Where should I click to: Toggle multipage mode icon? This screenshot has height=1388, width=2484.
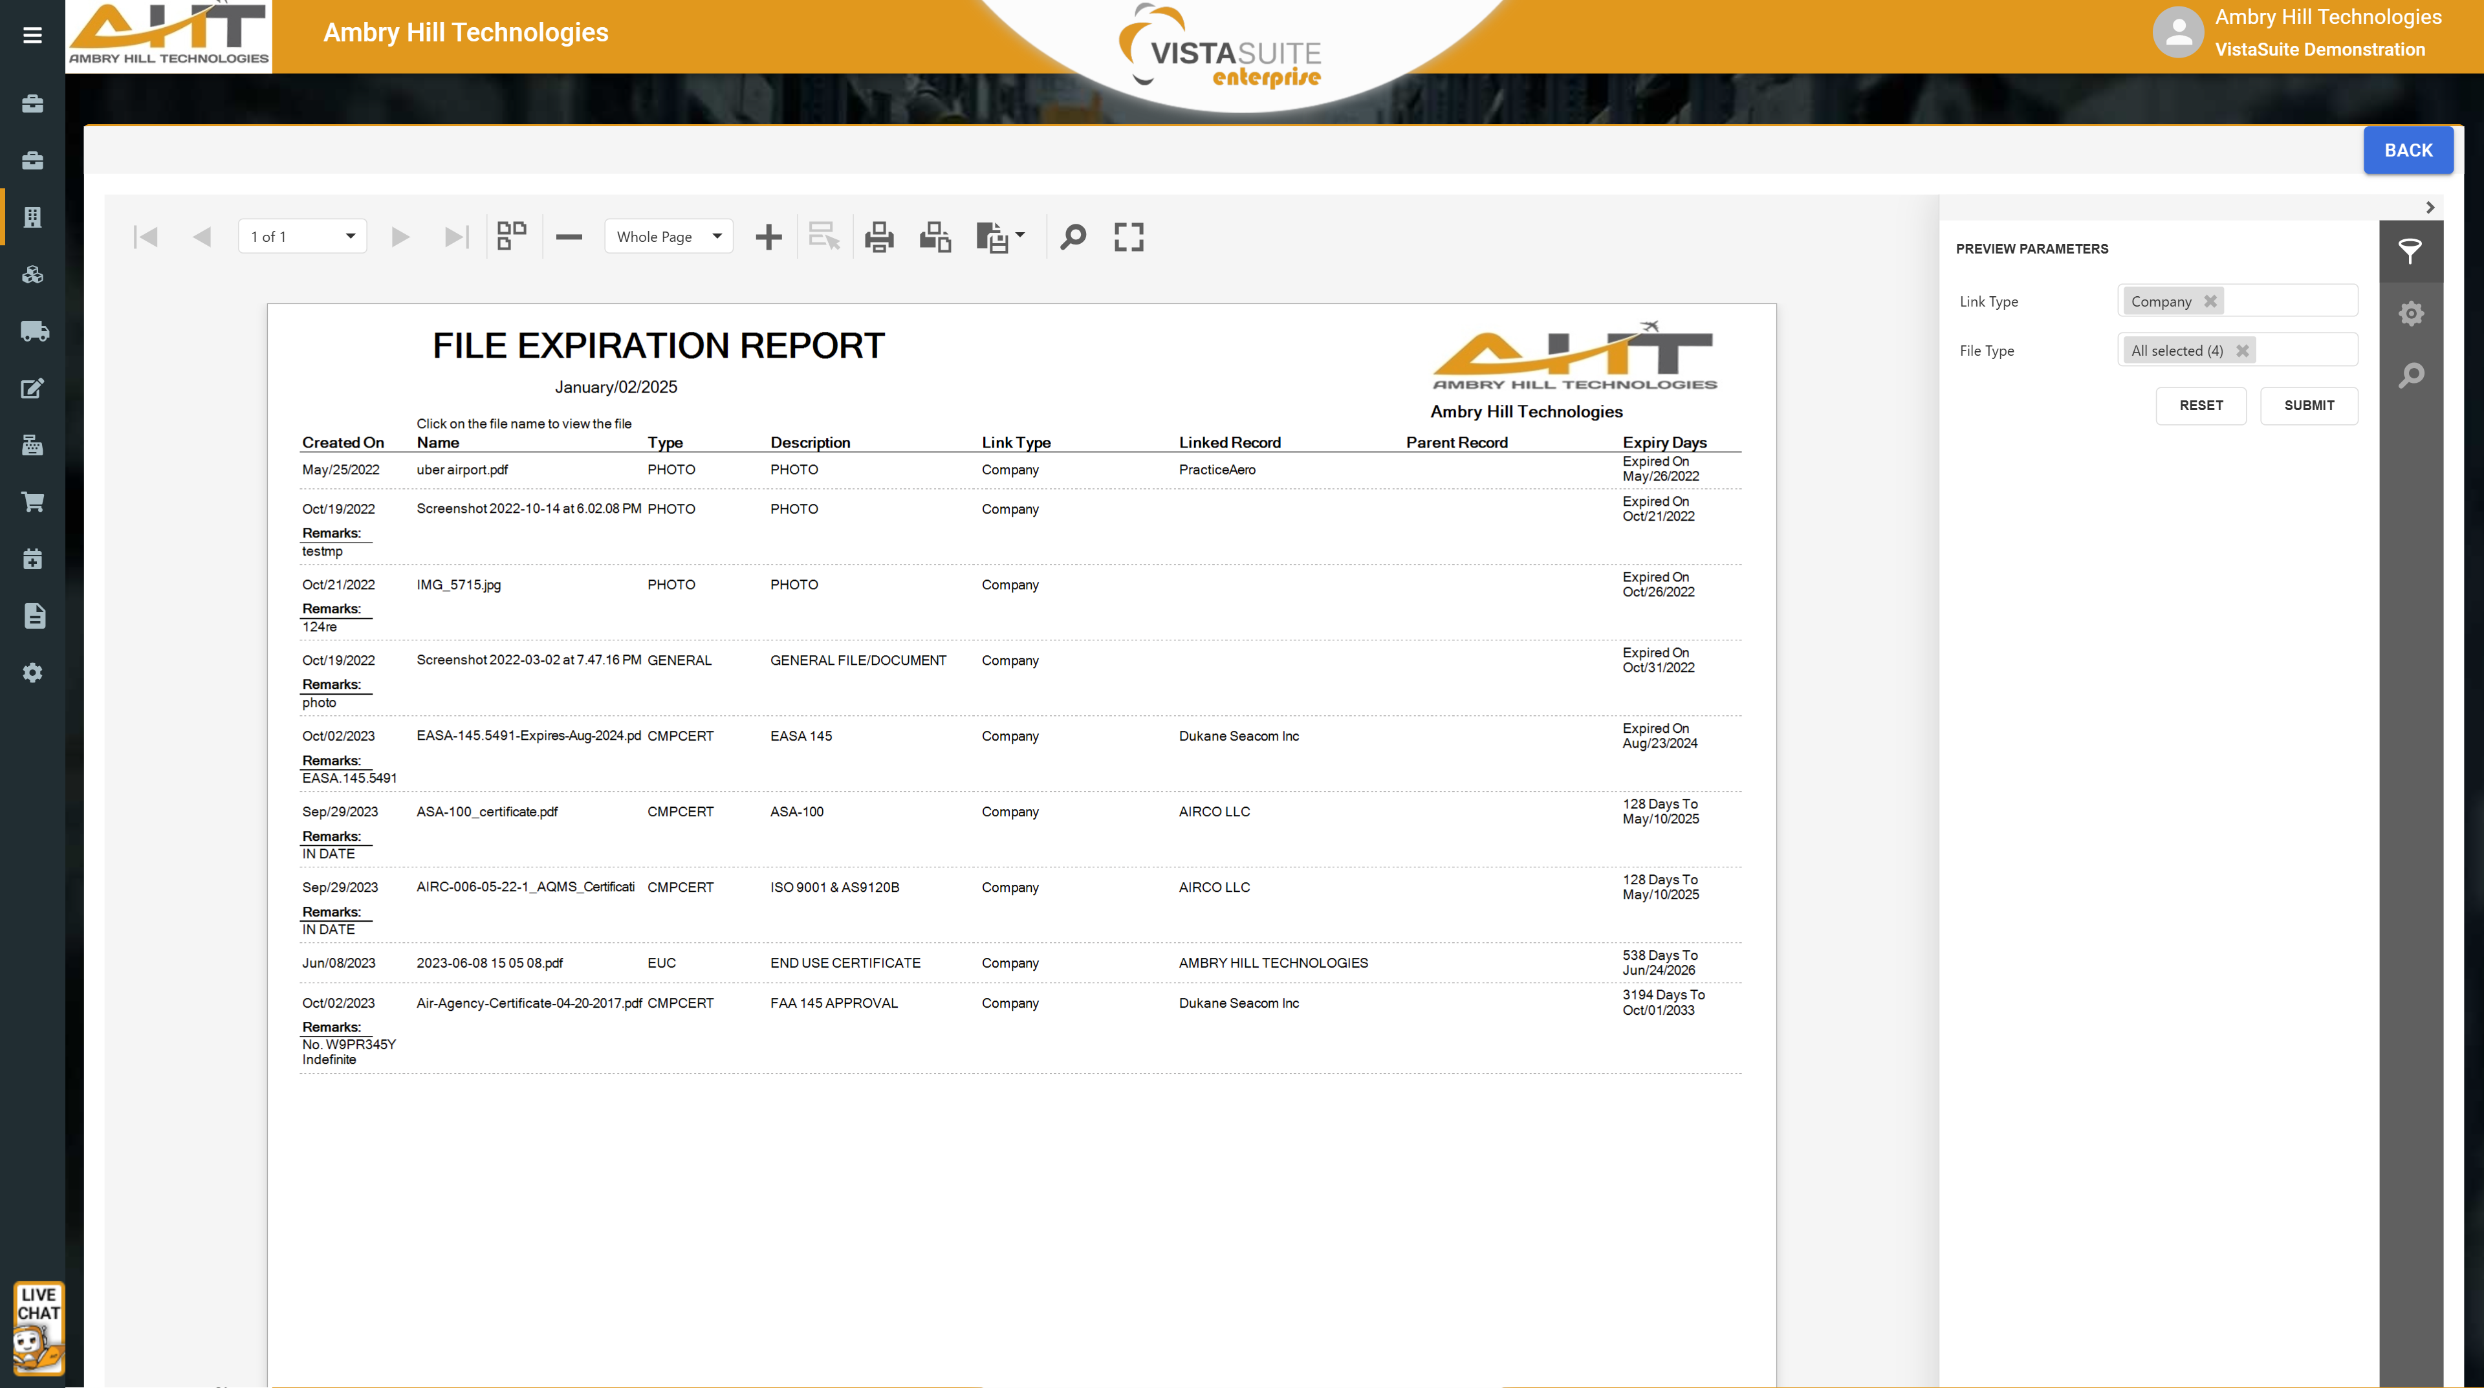(x=511, y=237)
